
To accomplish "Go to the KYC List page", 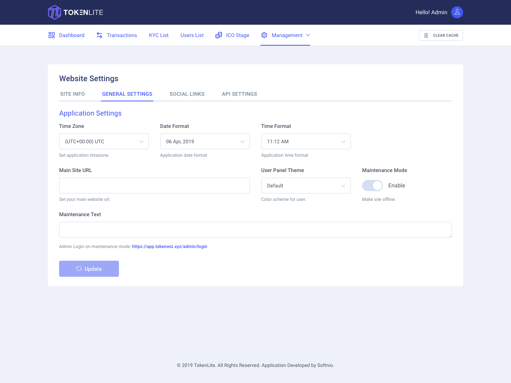I will (x=159, y=35).
